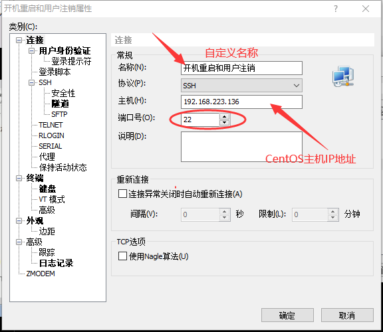Collapse the 用户身份验证 tree node
The width and height of the screenshot is (383, 332).
click(x=31, y=50)
